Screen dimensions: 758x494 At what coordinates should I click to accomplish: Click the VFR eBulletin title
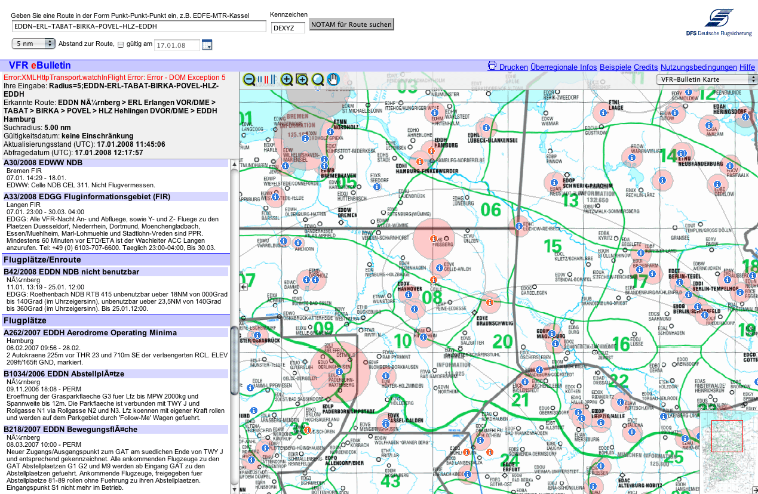(x=40, y=66)
